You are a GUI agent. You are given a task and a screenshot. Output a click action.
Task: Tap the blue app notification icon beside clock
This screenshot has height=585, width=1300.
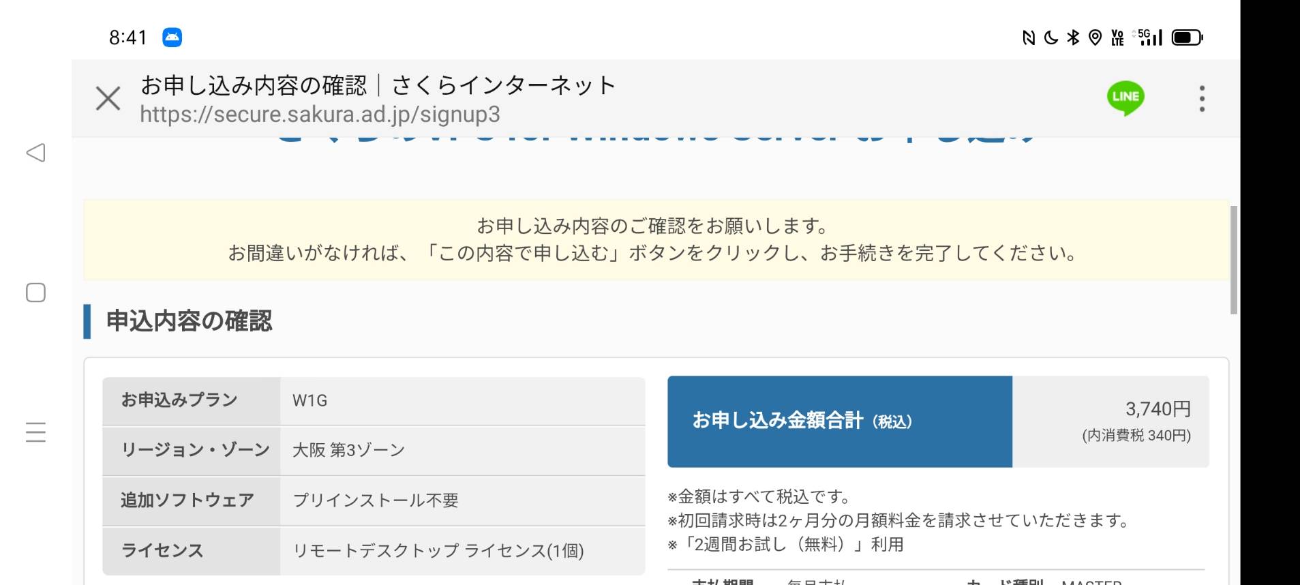tap(172, 37)
